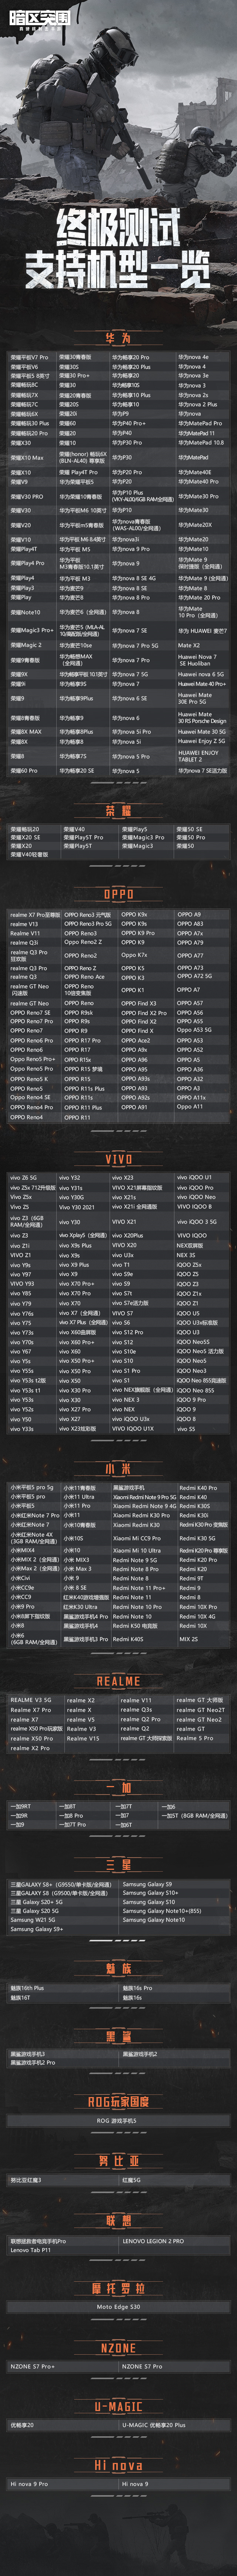Open the OPPO section header
The image size is (237, 2576).
[118, 894]
